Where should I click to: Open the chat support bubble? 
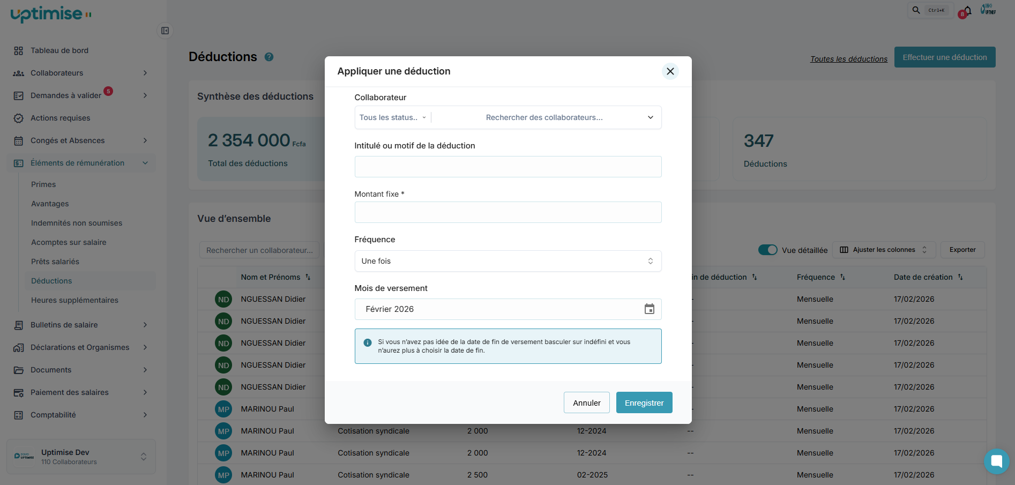point(996,461)
